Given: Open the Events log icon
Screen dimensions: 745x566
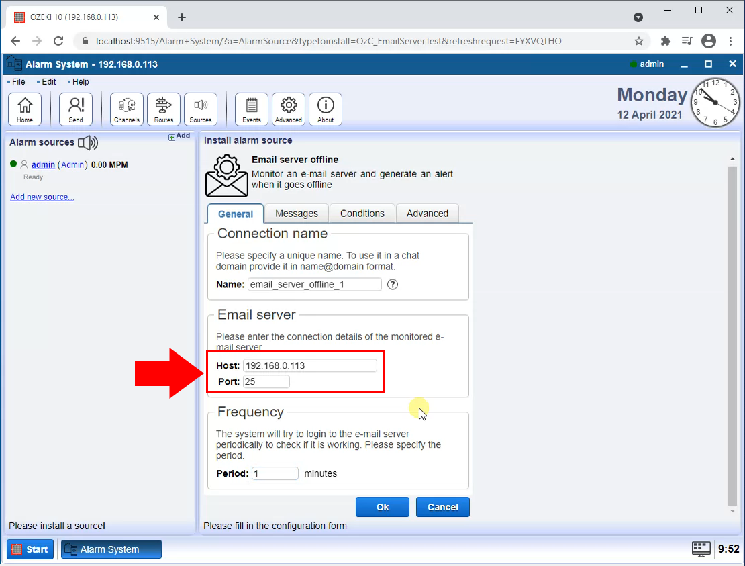Looking at the screenshot, I should [251, 109].
